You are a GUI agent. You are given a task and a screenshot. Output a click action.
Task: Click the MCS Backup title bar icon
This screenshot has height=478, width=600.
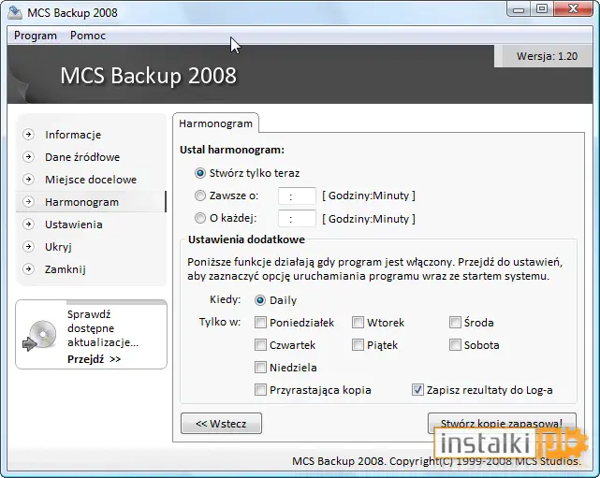15,12
